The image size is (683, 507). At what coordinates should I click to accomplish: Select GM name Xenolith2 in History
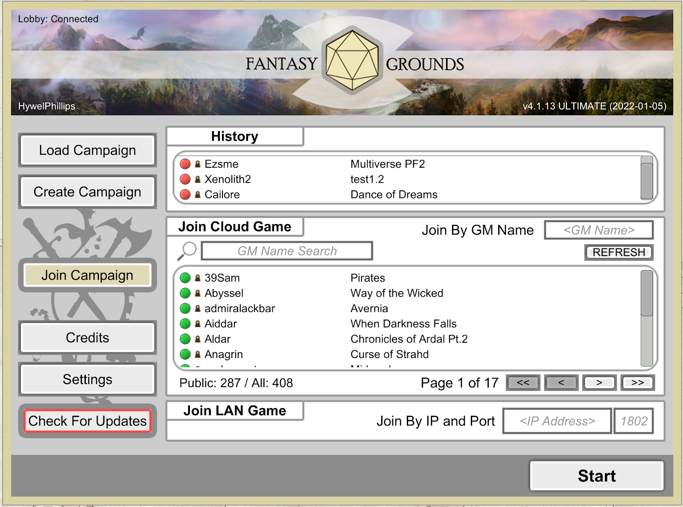click(228, 179)
